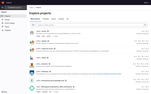The height and width of the screenshot is (94, 151).
Task: Click the green E project avatar
Action: tap(32, 80)
